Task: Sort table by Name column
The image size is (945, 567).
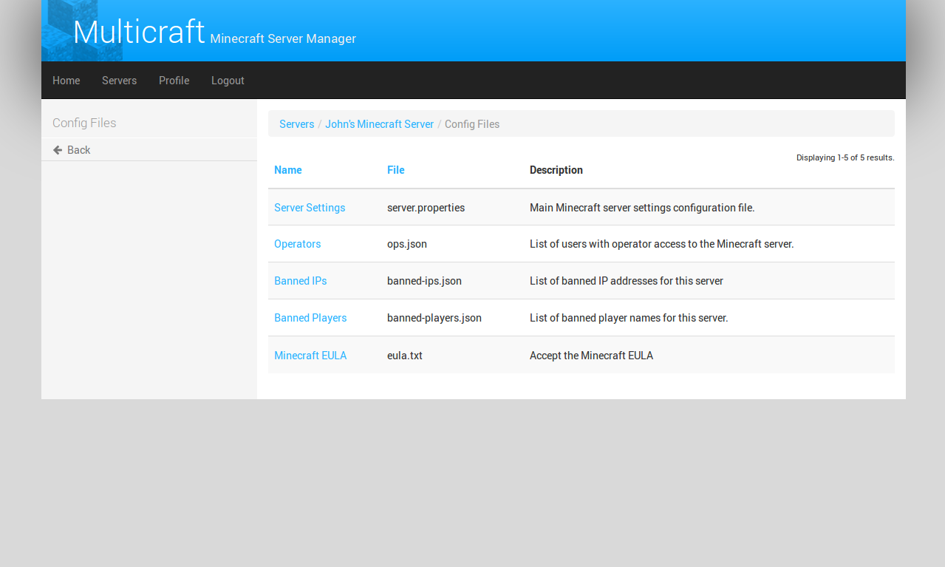Action: 288,170
